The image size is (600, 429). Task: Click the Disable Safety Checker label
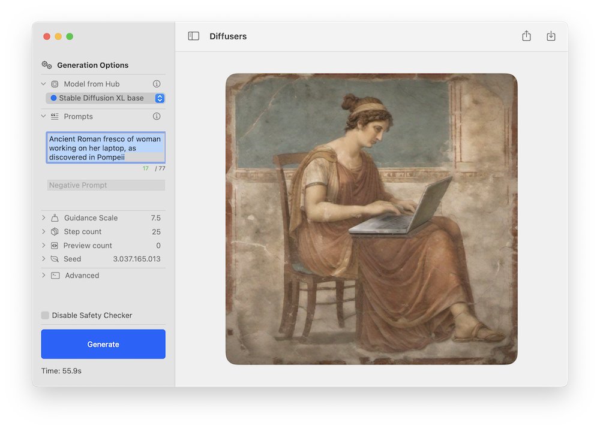point(92,316)
